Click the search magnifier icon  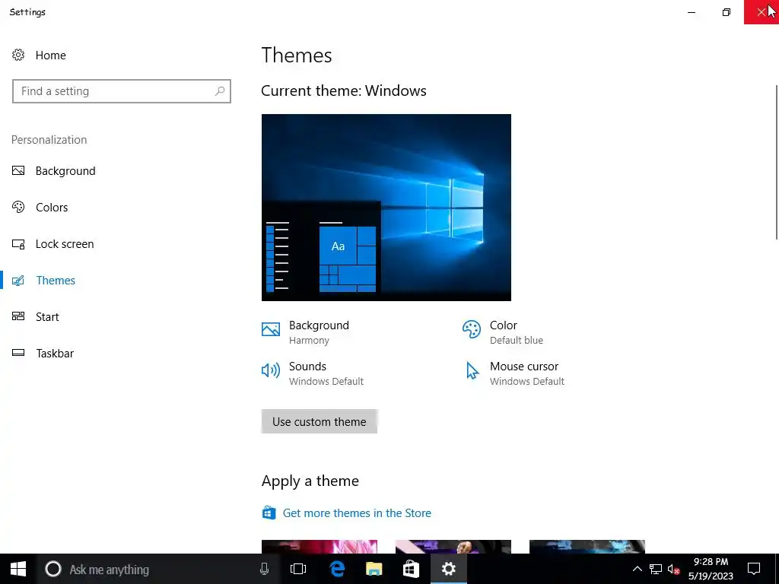point(220,91)
